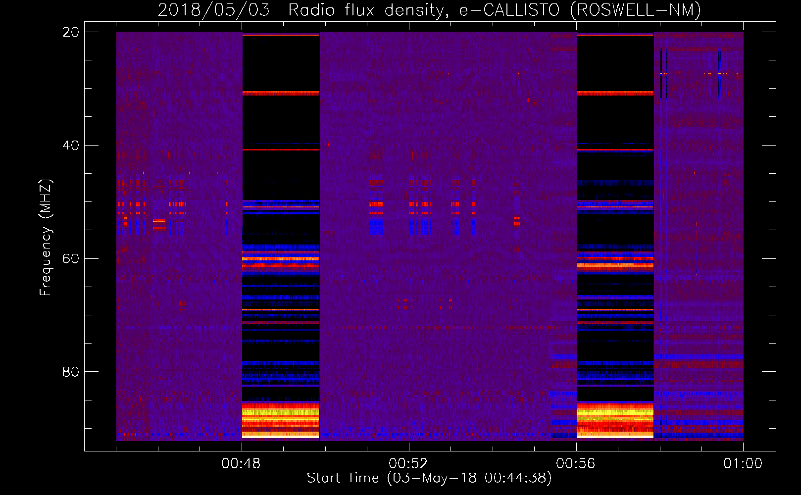Image resolution: width=801 pixels, height=495 pixels.
Task: Select the 'Frequency (MHZ)' y-axis label
Action: point(45,238)
